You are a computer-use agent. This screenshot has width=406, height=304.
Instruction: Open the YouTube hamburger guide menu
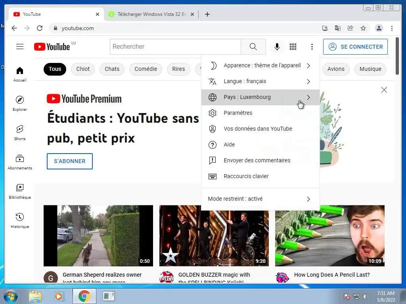(x=20, y=47)
